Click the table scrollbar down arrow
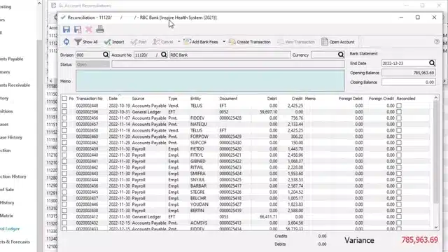The image size is (448, 252). (x=435, y=227)
